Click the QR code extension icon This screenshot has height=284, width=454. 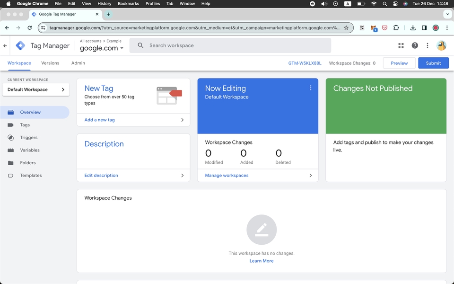362,28
